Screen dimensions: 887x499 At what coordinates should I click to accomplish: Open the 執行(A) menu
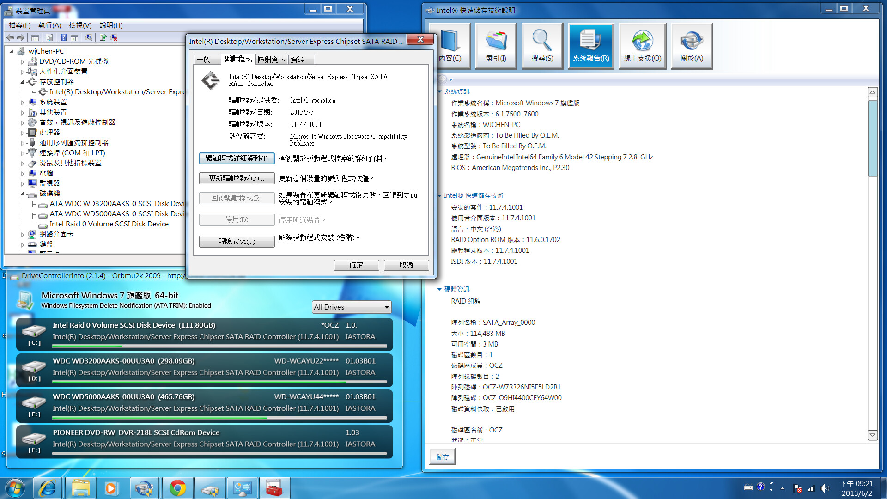point(50,25)
